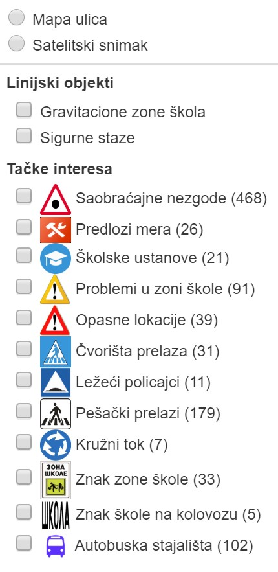Tick the Čvorišta prelaza checkbox
Viewport: 278px width, 572px height.
pos(24,349)
